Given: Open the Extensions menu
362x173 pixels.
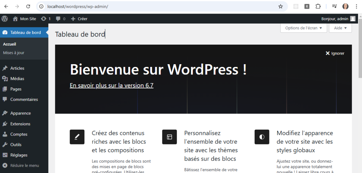Looking at the screenshot, I should tap(24, 124).
